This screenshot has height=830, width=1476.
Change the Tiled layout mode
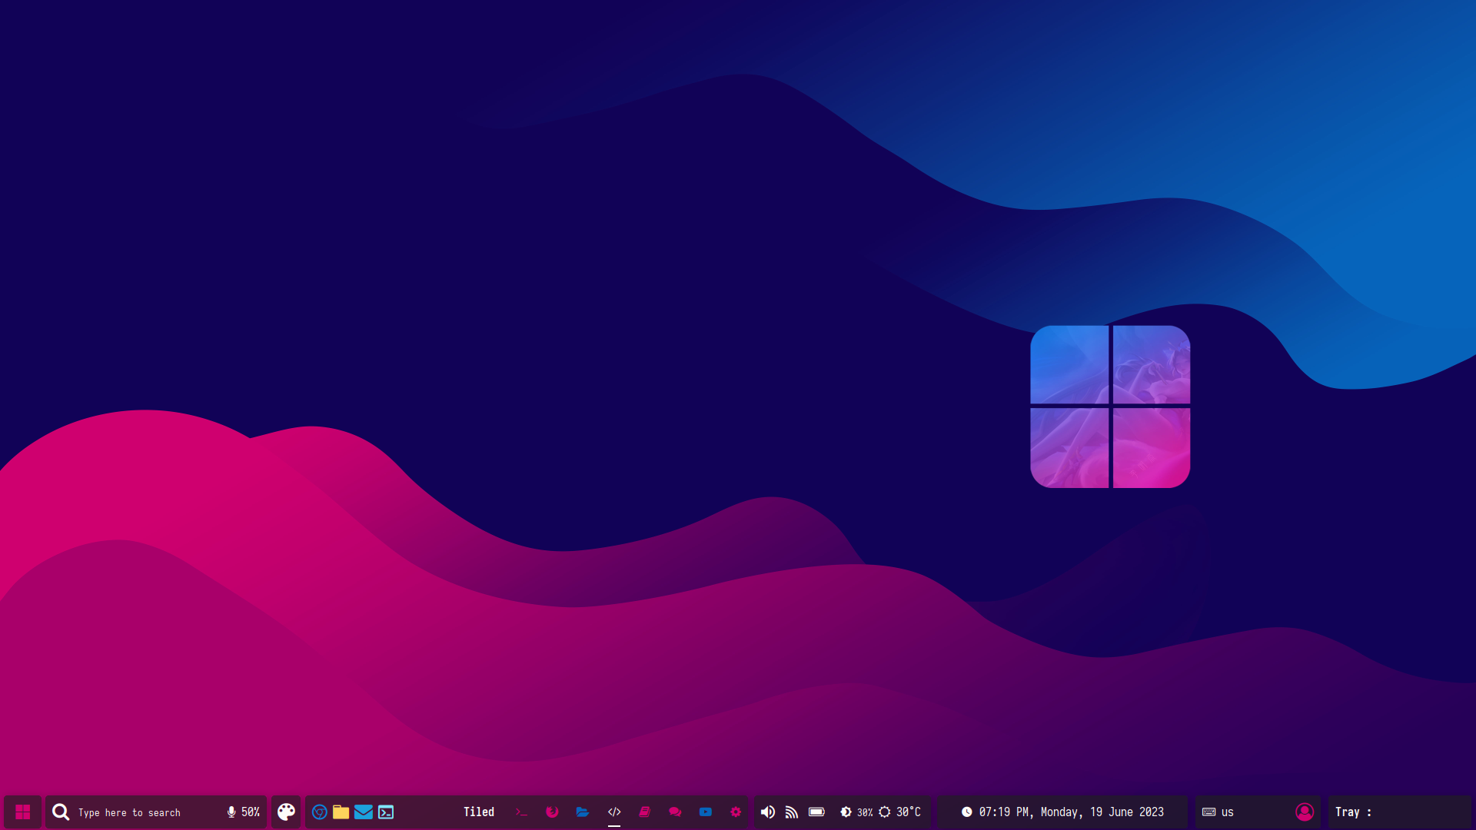coord(478,812)
